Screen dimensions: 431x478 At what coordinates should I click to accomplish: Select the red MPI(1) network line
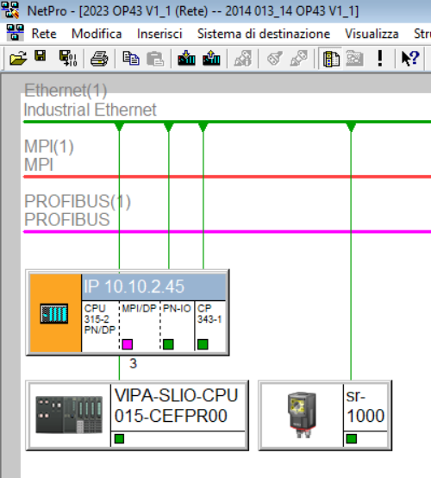[x=227, y=177]
